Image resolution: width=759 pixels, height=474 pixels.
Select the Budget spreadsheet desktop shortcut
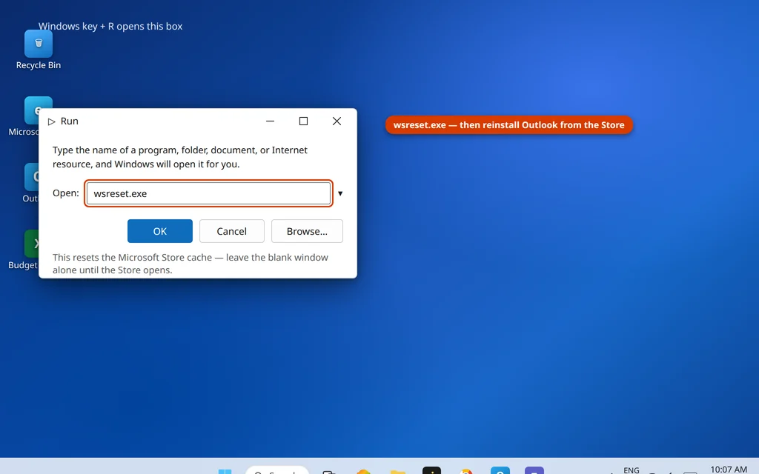23,250
